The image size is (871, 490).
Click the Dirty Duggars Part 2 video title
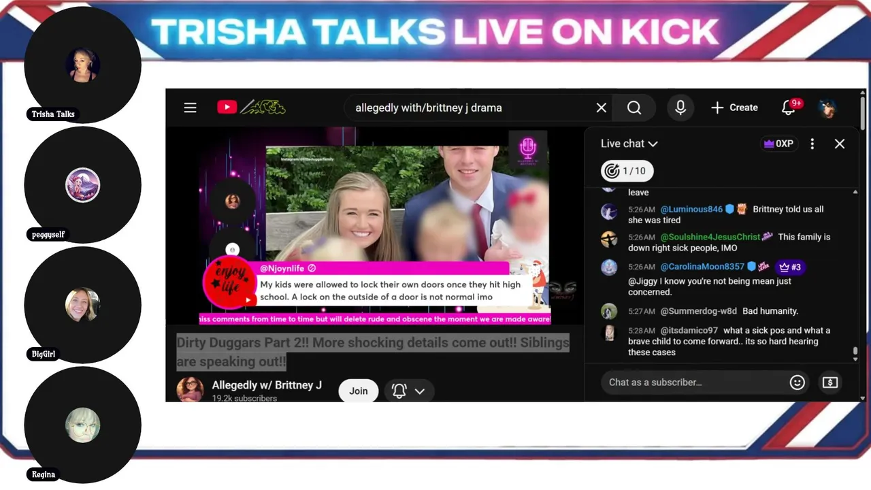(372, 352)
